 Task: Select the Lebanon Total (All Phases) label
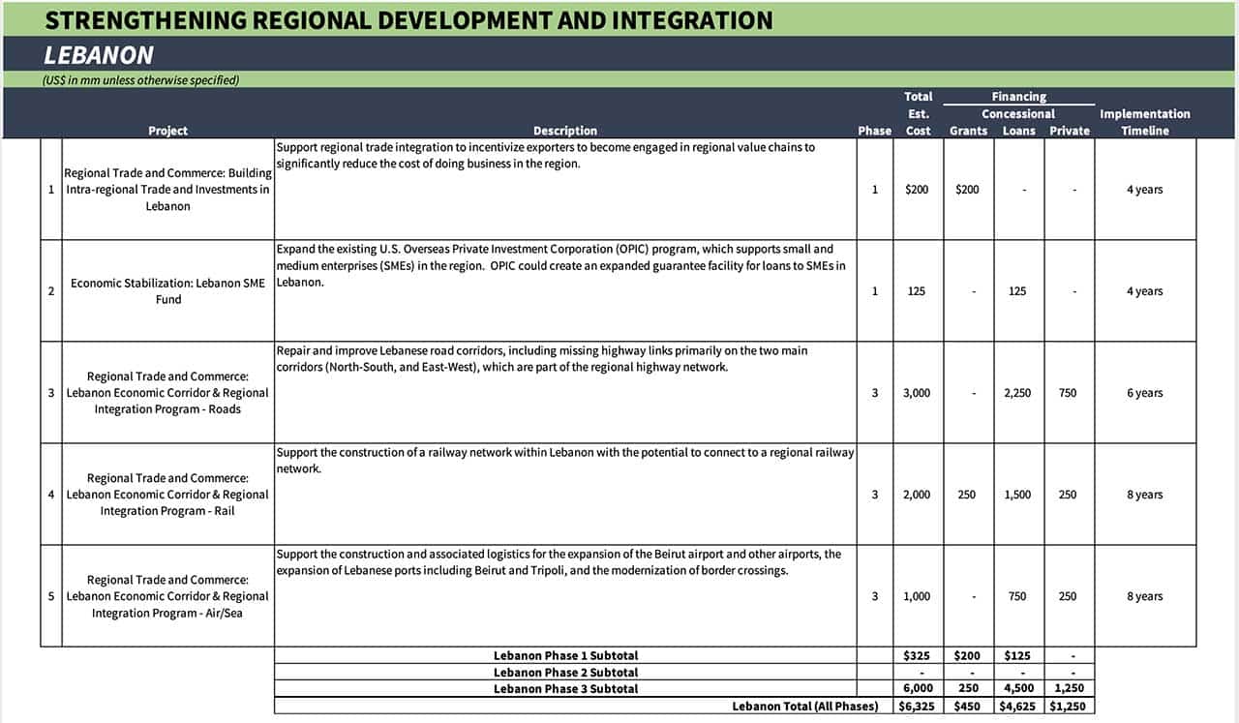pyautogui.click(x=804, y=706)
